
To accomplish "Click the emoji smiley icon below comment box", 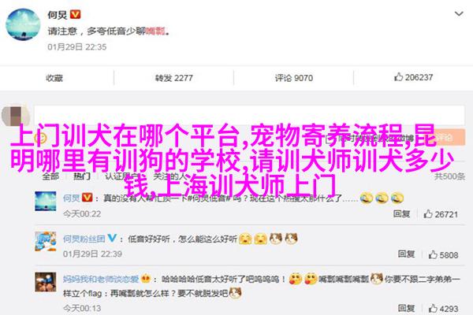I will (40, 139).
